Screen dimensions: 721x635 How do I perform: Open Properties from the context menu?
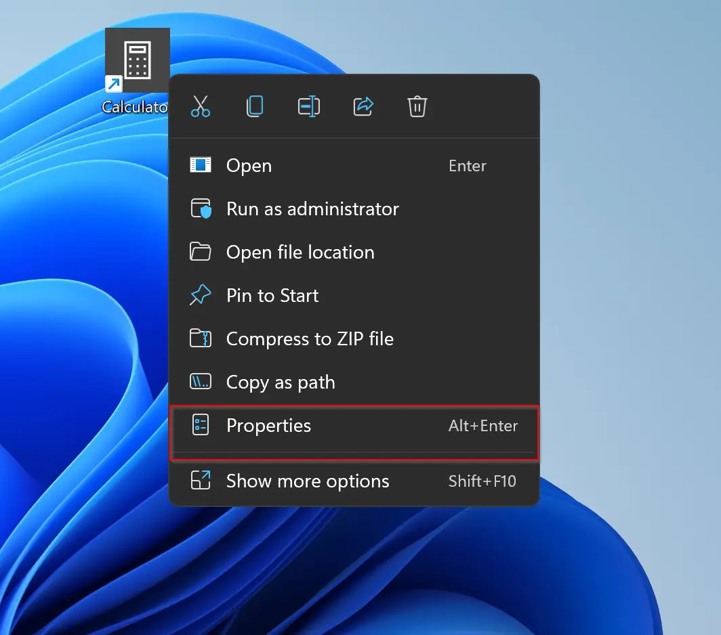tap(354, 426)
